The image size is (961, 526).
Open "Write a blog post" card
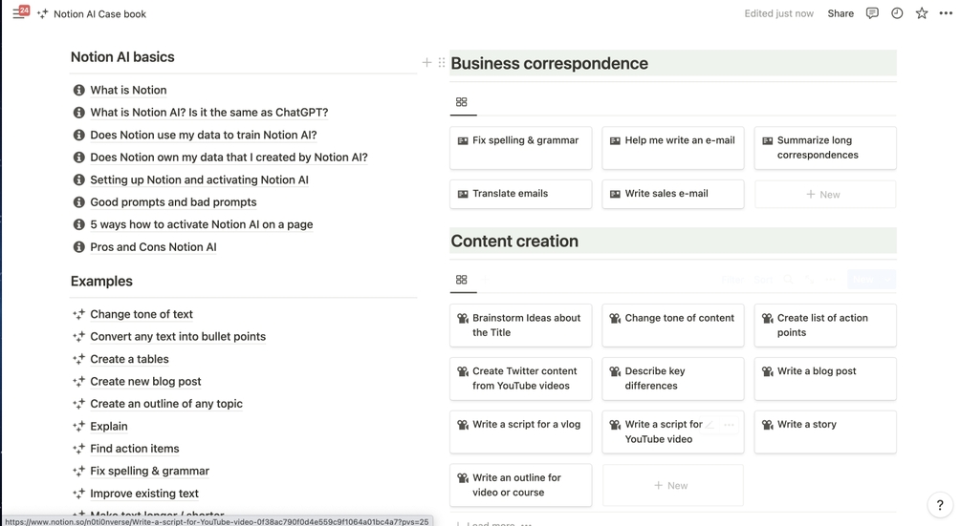tap(817, 371)
